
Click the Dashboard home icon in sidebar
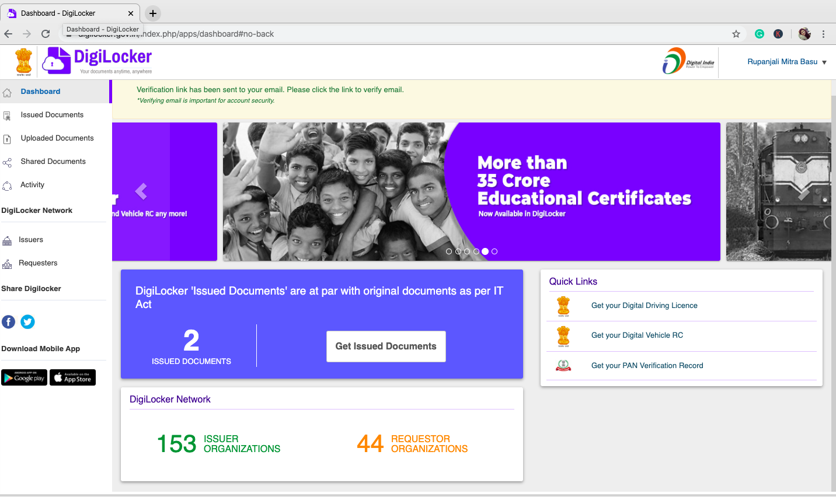point(7,92)
